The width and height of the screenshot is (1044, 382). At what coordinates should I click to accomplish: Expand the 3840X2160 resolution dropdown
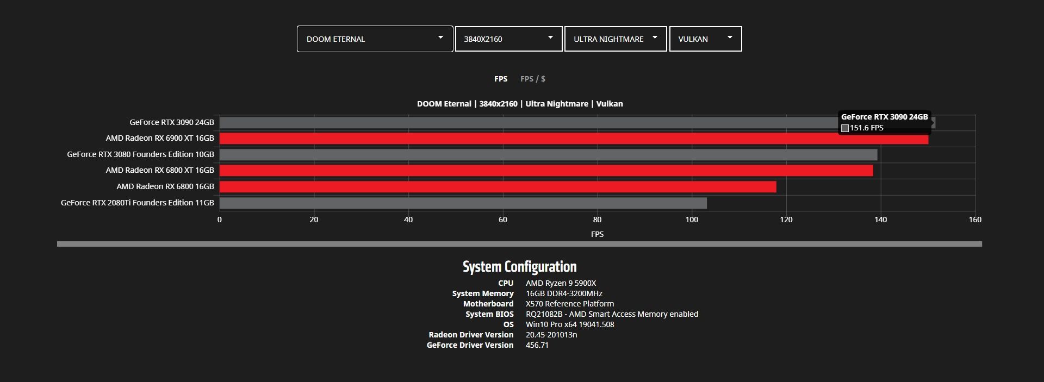pos(508,39)
